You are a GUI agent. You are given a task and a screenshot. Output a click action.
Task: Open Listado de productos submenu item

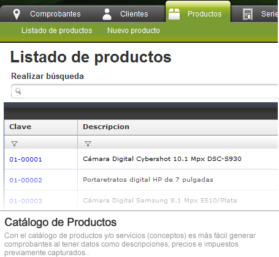tap(57, 31)
